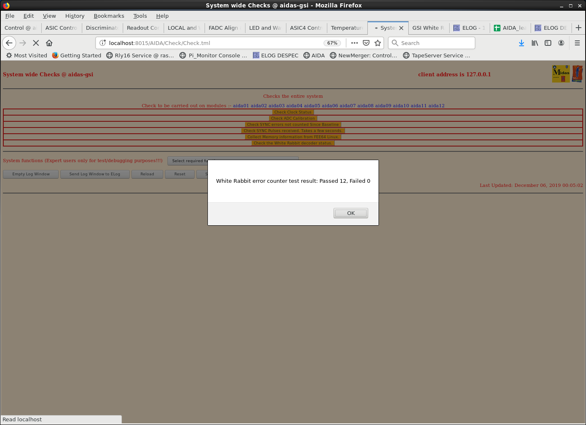The height and width of the screenshot is (425, 586).
Task: Switch to the AIDA_lea spreadsheet tab
Action: click(x=510, y=28)
